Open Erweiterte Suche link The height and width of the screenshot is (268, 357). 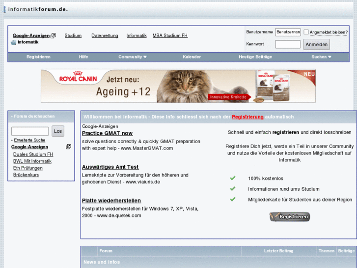click(29, 140)
